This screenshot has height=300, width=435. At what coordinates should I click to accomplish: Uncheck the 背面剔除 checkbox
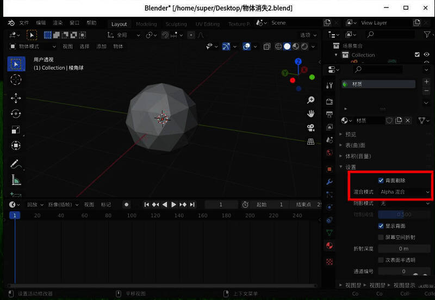tap(381, 180)
